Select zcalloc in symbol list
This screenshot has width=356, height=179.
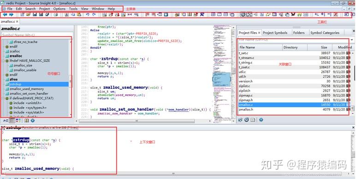[15, 51]
